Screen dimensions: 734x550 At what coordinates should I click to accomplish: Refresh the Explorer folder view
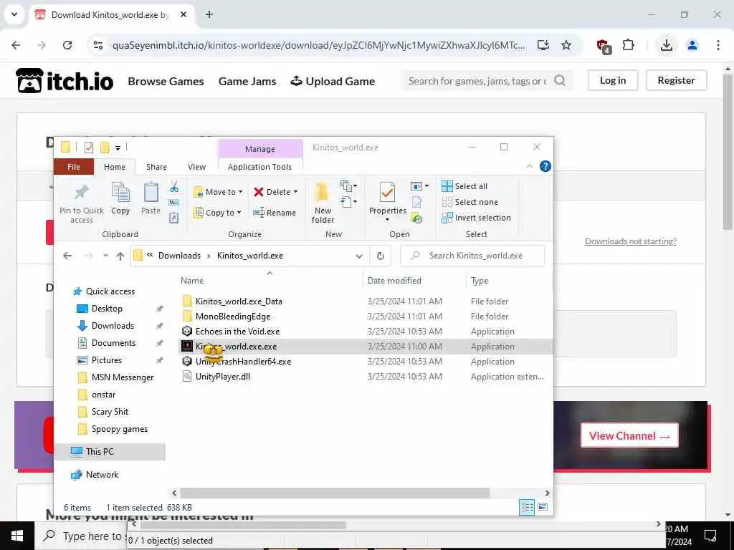380,256
